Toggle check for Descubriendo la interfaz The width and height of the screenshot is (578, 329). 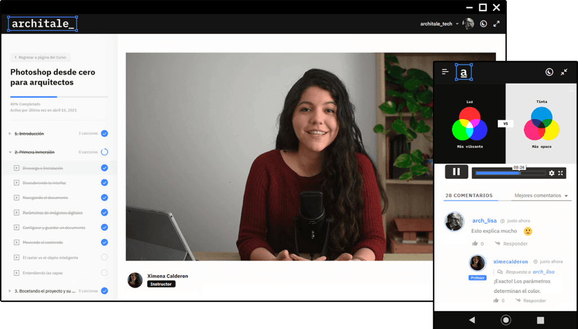pos(104,183)
